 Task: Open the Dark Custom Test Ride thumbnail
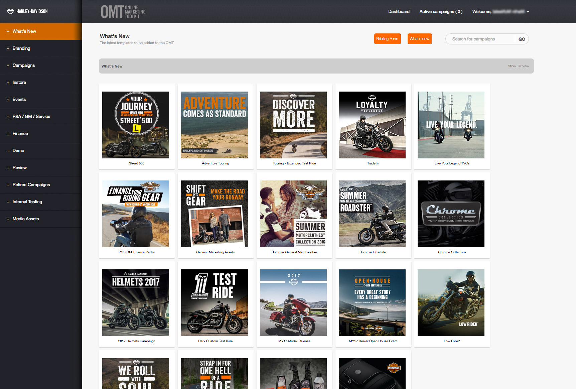[214, 303]
